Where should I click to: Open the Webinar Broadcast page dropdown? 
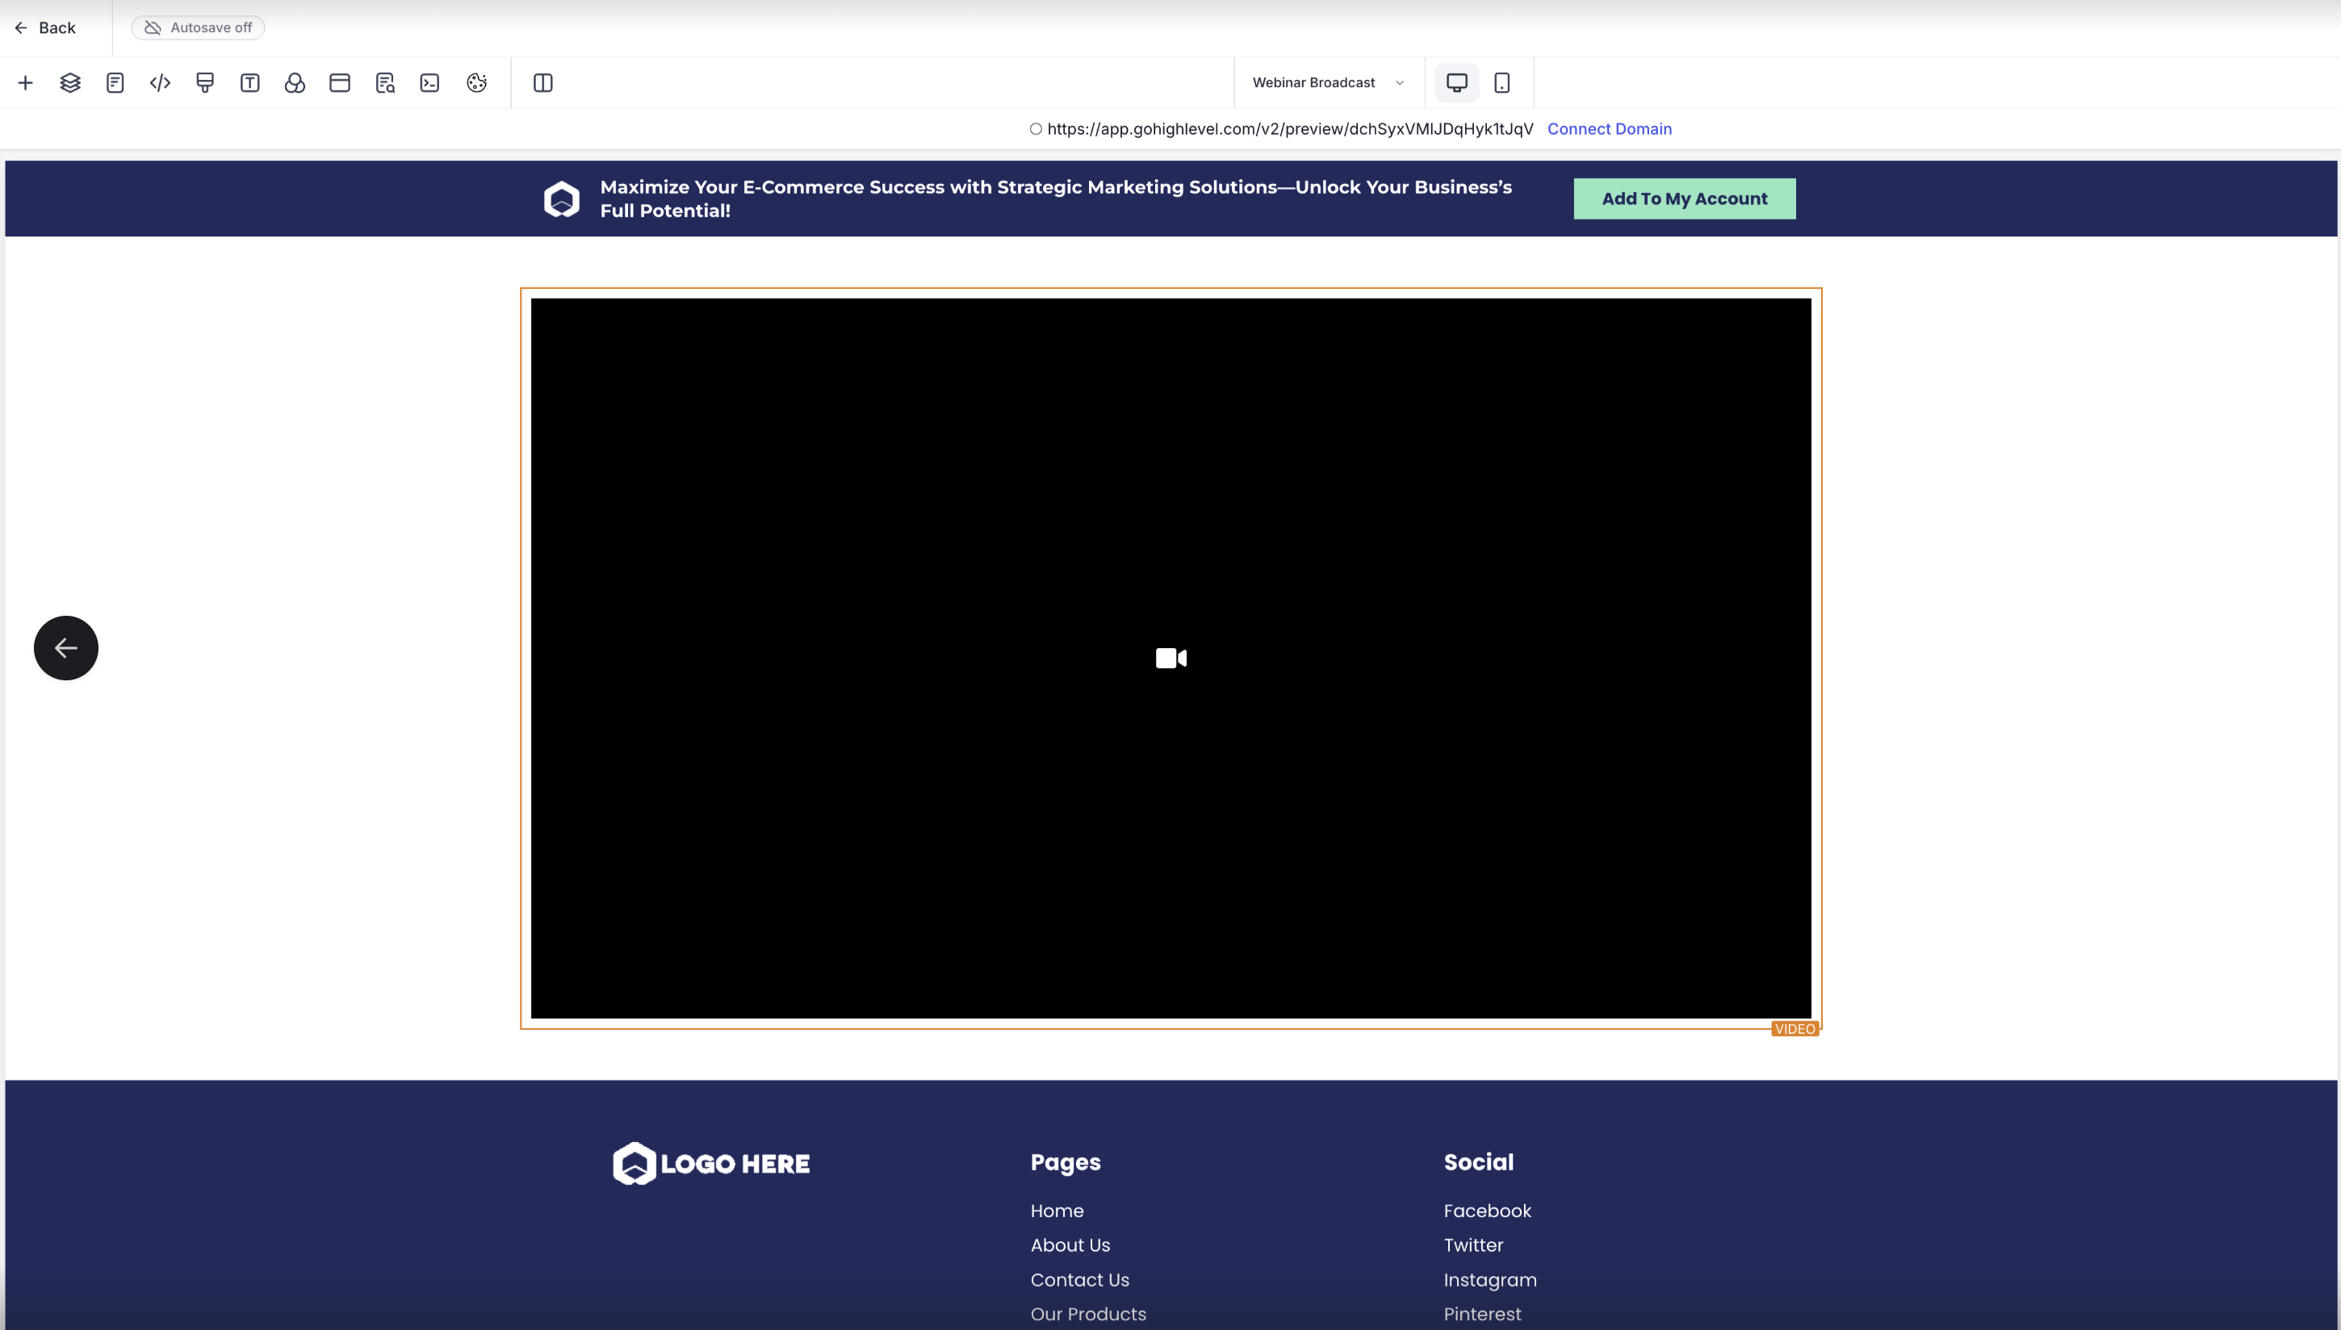click(x=1328, y=82)
